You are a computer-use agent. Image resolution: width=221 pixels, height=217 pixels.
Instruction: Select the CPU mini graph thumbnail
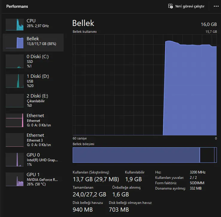15,24
